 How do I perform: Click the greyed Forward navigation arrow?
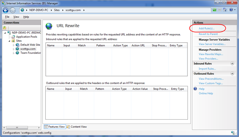click(x=13, y=10)
